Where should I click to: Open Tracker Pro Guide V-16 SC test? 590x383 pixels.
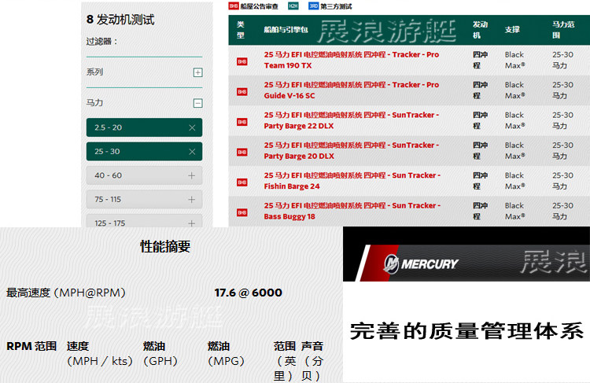click(x=352, y=90)
